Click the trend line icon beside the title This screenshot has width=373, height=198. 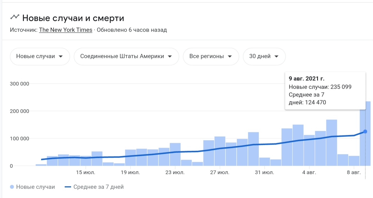tap(14, 17)
